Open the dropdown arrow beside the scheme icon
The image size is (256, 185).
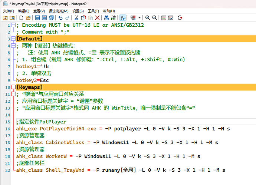[x=140, y=18]
